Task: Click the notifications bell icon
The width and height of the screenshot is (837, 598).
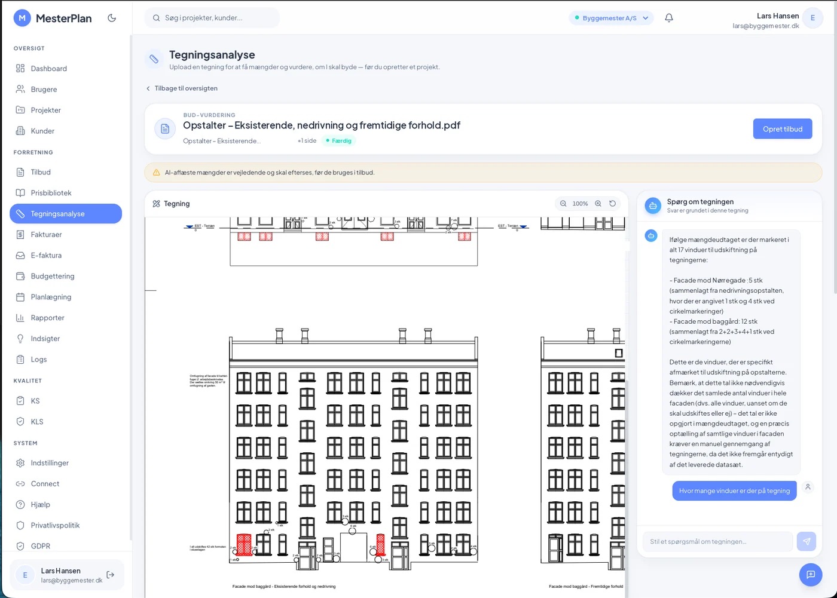Action: pos(669,18)
